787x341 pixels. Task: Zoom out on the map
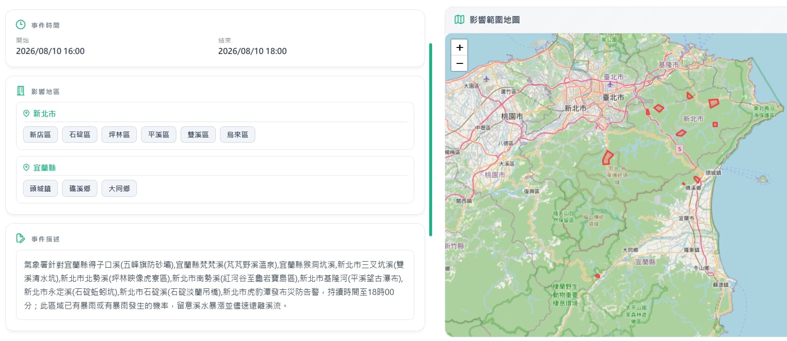[x=459, y=63]
